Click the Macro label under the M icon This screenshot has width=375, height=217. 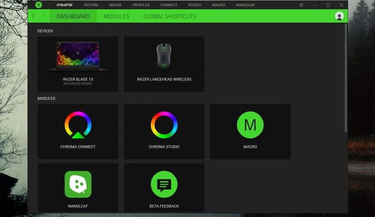[250, 147]
